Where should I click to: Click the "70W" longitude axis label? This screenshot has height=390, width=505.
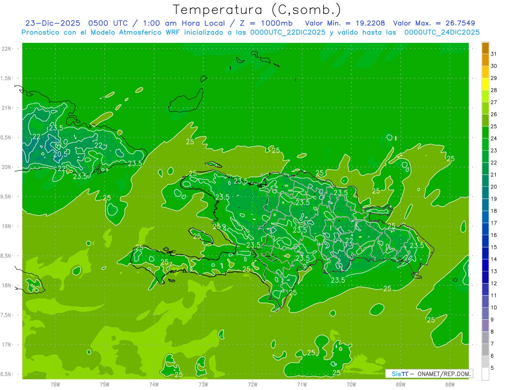(x=351, y=385)
